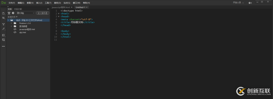Open the 开发人员 workspace dropdown
This screenshot has width=273, height=99.
pos(238,3)
